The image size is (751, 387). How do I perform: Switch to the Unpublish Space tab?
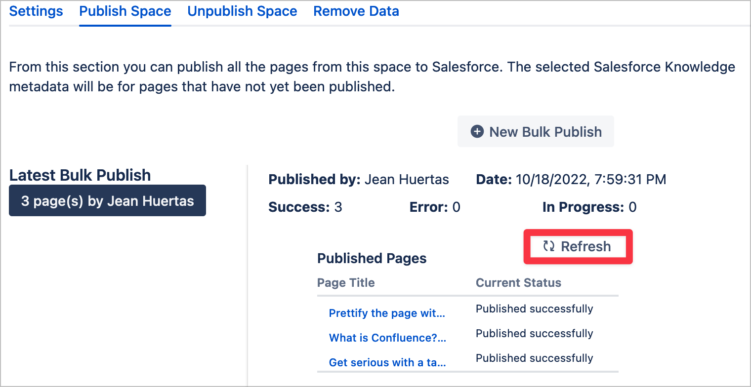click(x=242, y=11)
